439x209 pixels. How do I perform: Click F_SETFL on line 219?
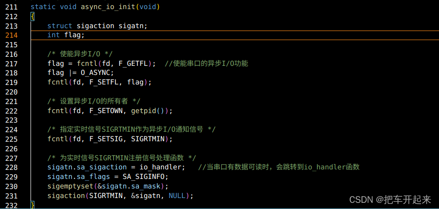pyautogui.click(x=105, y=83)
